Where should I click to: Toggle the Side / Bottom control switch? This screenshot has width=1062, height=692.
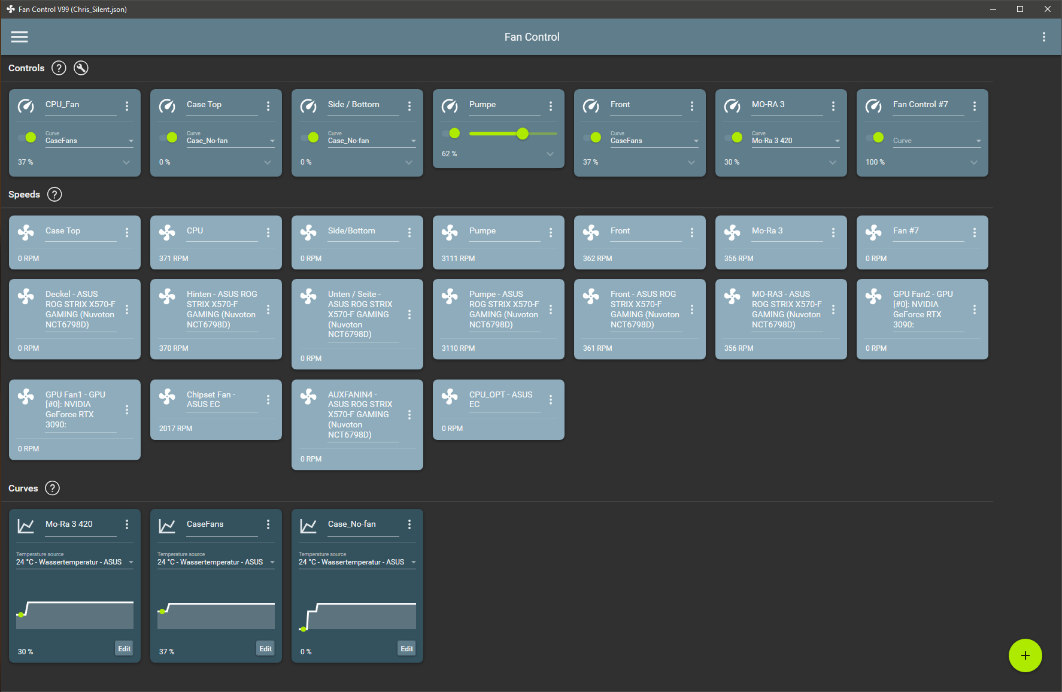click(x=310, y=138)
